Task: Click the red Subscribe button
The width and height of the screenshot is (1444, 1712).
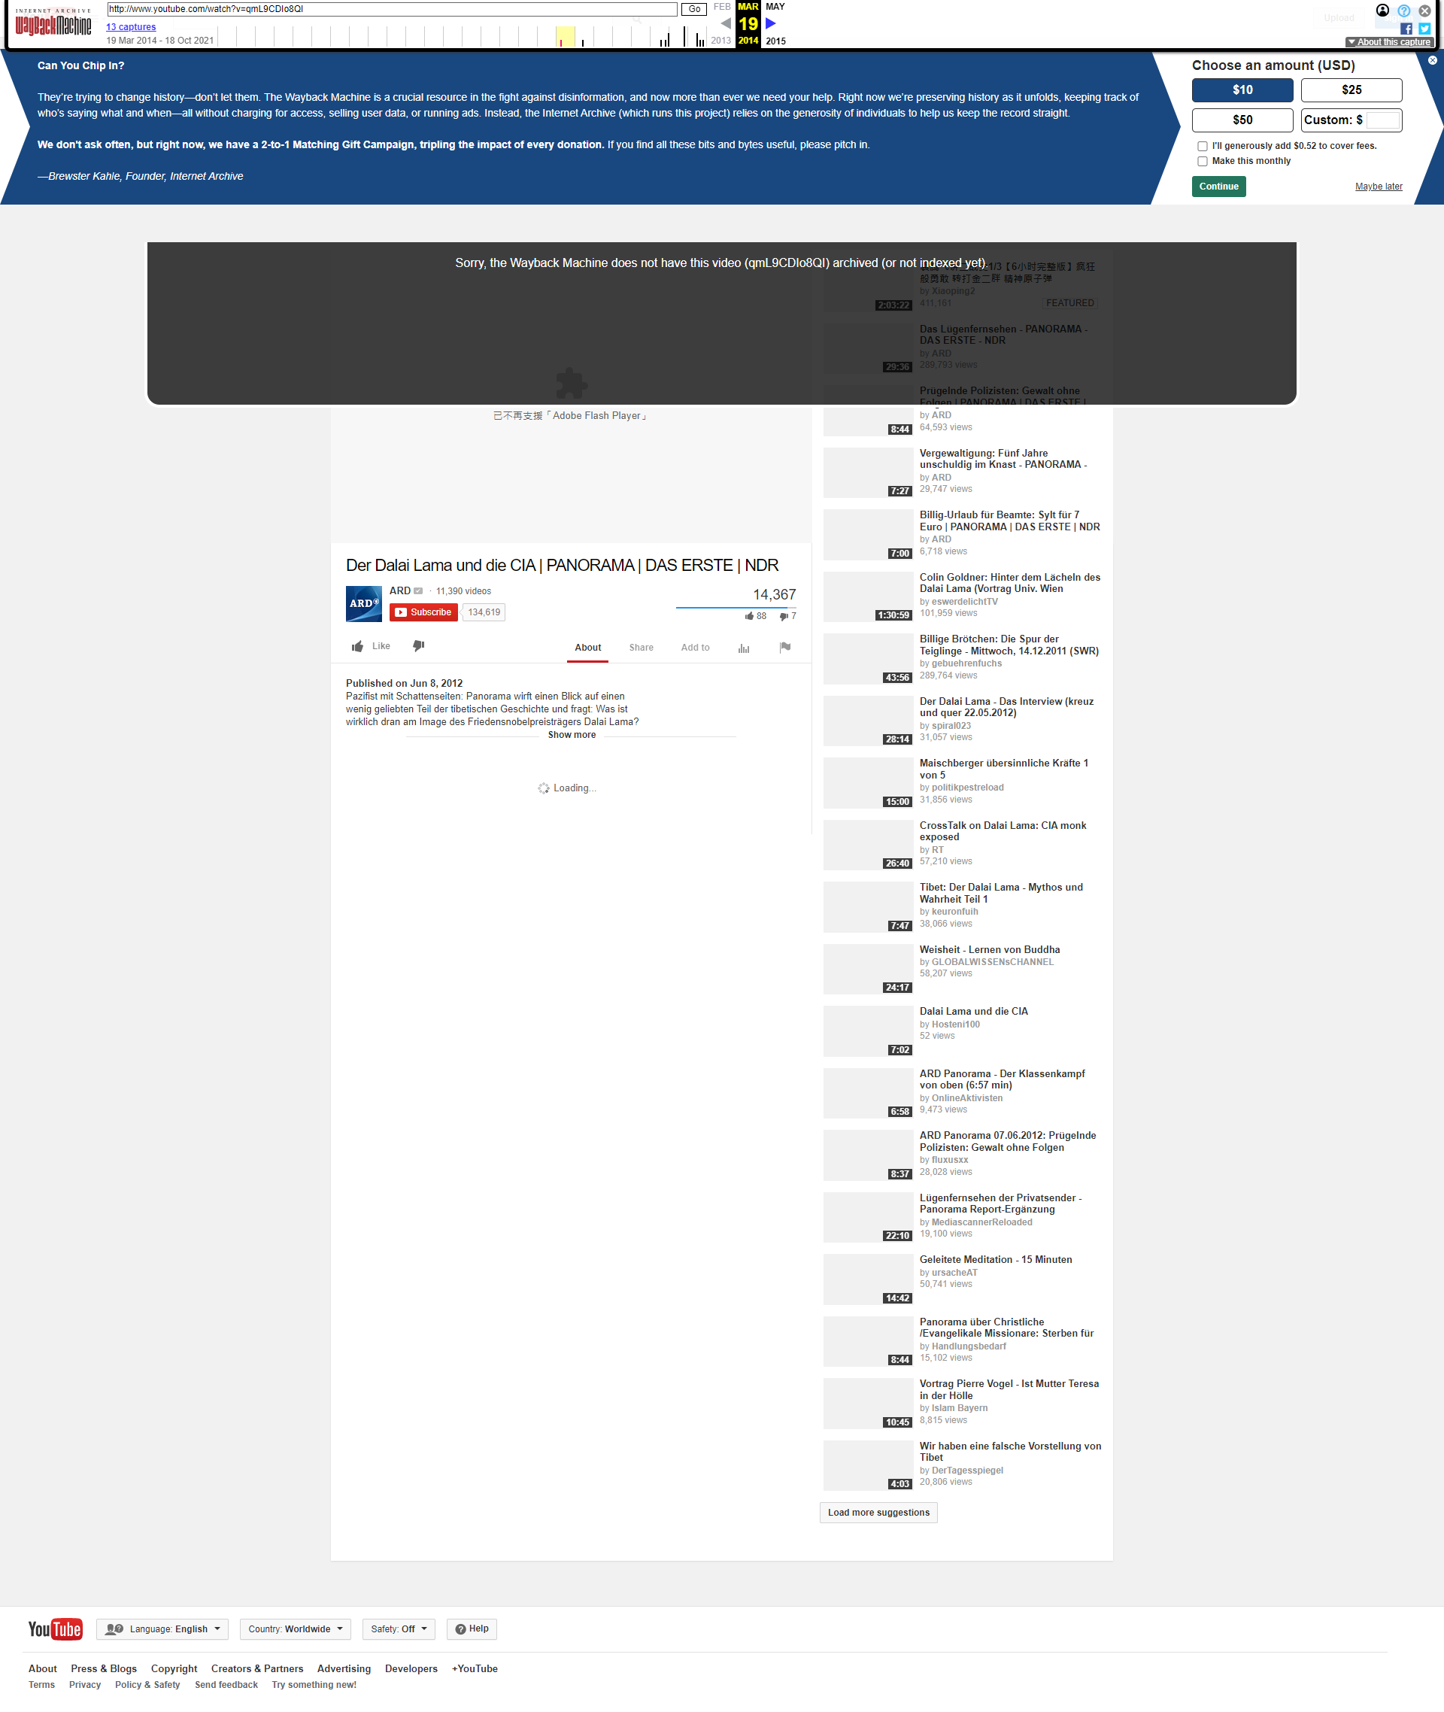Action: [423, 612]
